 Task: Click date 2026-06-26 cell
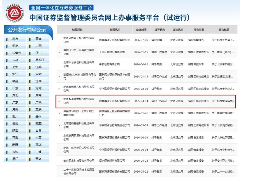[x=141, y=64]
